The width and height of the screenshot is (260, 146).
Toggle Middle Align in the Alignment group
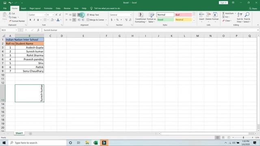[70, 15]
